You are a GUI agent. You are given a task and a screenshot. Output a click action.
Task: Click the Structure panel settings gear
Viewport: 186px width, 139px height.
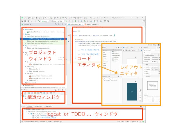click(62, 90)
